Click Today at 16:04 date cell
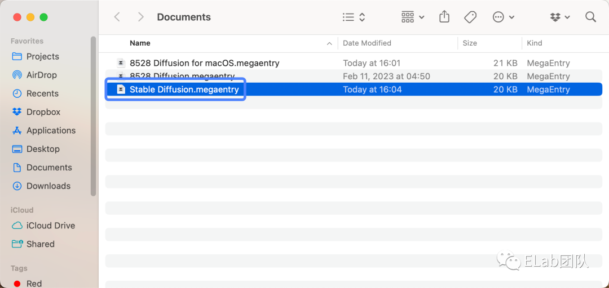This screenshot has height=288, width=609. point(372,89)
